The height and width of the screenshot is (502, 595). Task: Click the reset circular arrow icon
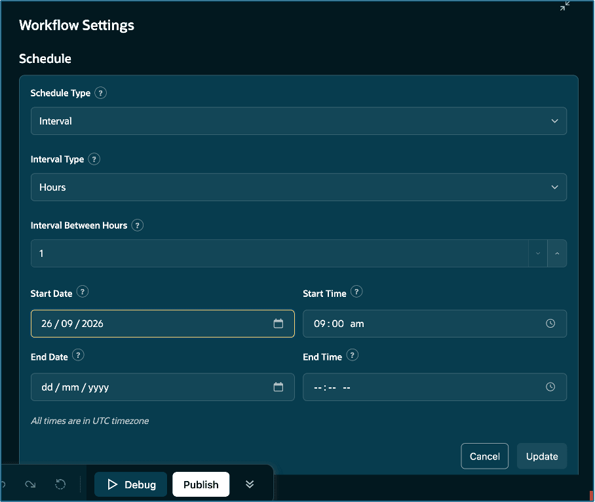point(60,484)
